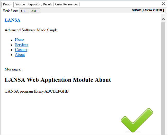Click the 'Messages:' label
The width and height of the screenshot is (168, 135).
(13, 69)
